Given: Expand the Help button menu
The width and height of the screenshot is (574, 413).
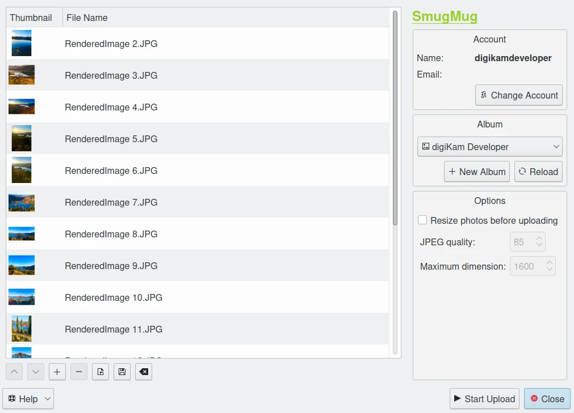Looking at the screenshot, I should coord(28,399).
